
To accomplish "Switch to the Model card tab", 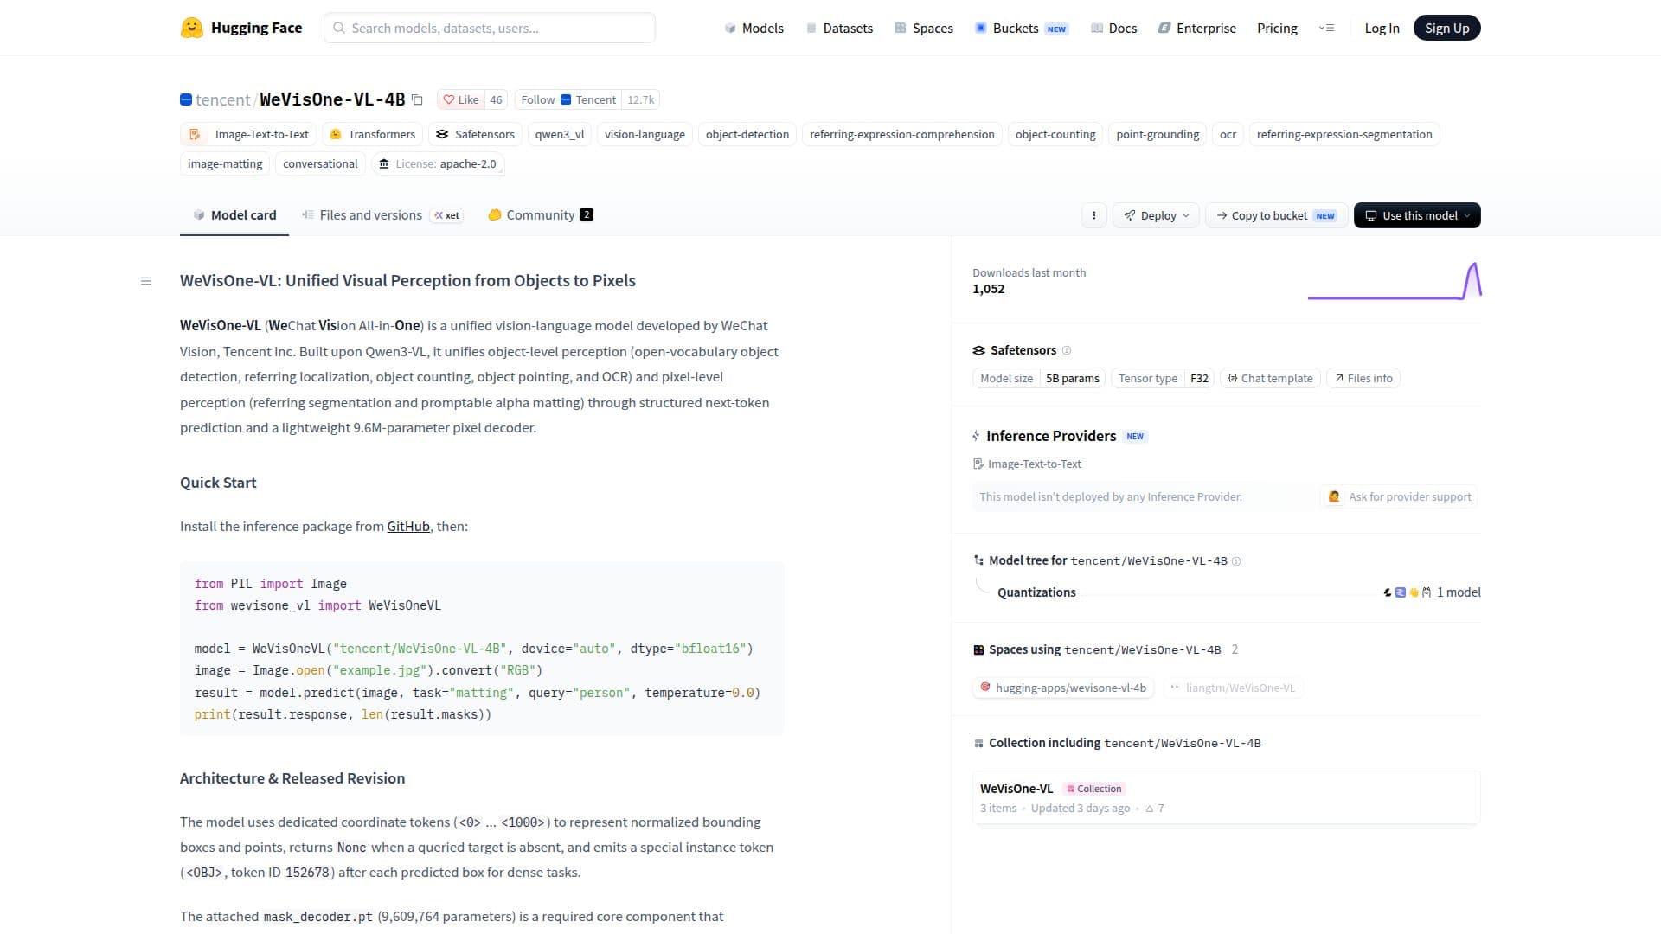I will [x=234, y=214].
